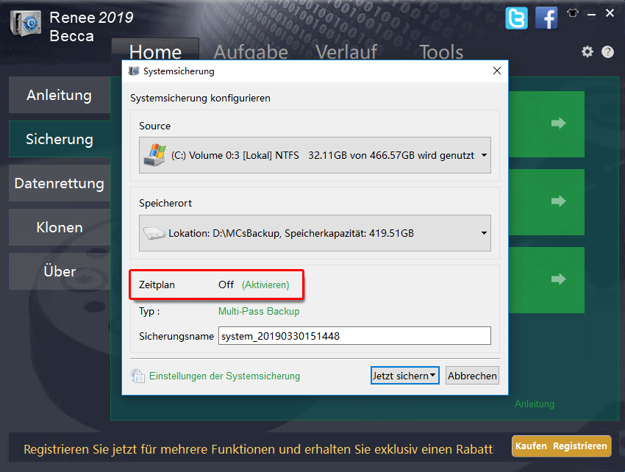The height and width of the screenshot is (472, 625).
Task: Click the Zeitplan Off status text
Action: [x=226, y=285]
